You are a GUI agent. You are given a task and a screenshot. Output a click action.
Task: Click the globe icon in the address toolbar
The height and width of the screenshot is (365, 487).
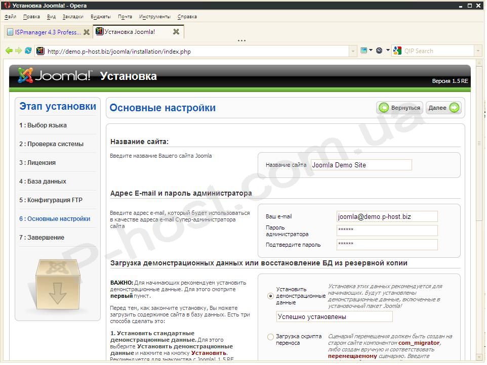[x=379, y=50]
